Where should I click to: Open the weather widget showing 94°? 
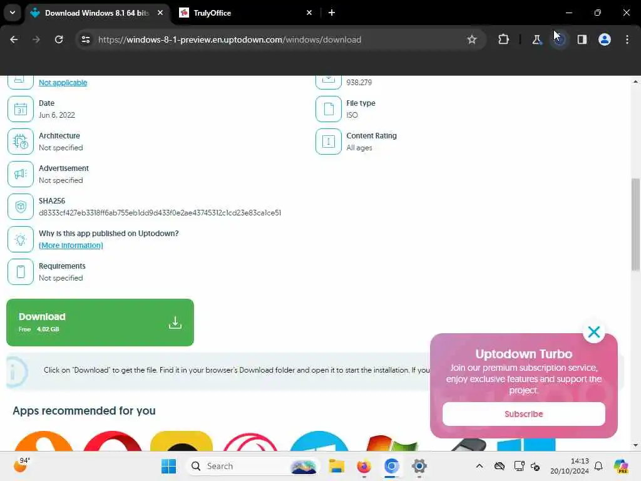(x=21, y=465)
